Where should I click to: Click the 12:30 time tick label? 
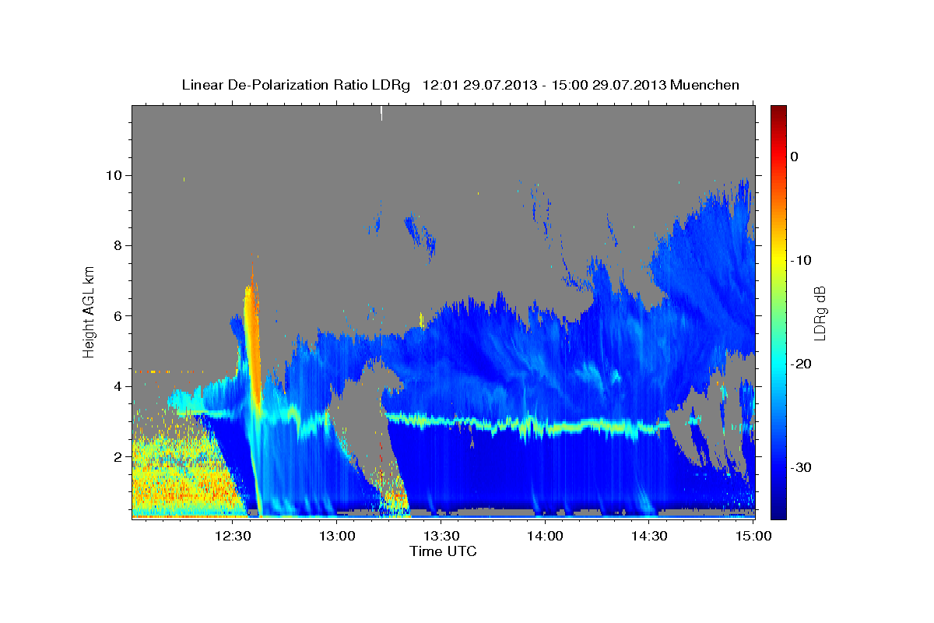233,536
